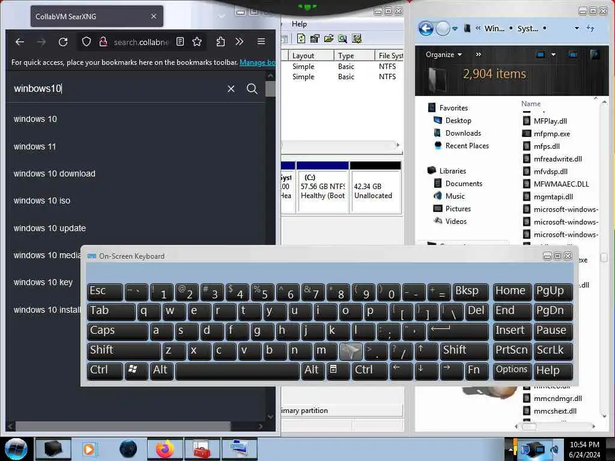Open Media Player taskbar icon

pyautogui.click(x=89, y=449)
